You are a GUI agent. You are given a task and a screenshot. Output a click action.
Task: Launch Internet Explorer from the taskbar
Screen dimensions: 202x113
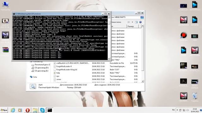13,110
